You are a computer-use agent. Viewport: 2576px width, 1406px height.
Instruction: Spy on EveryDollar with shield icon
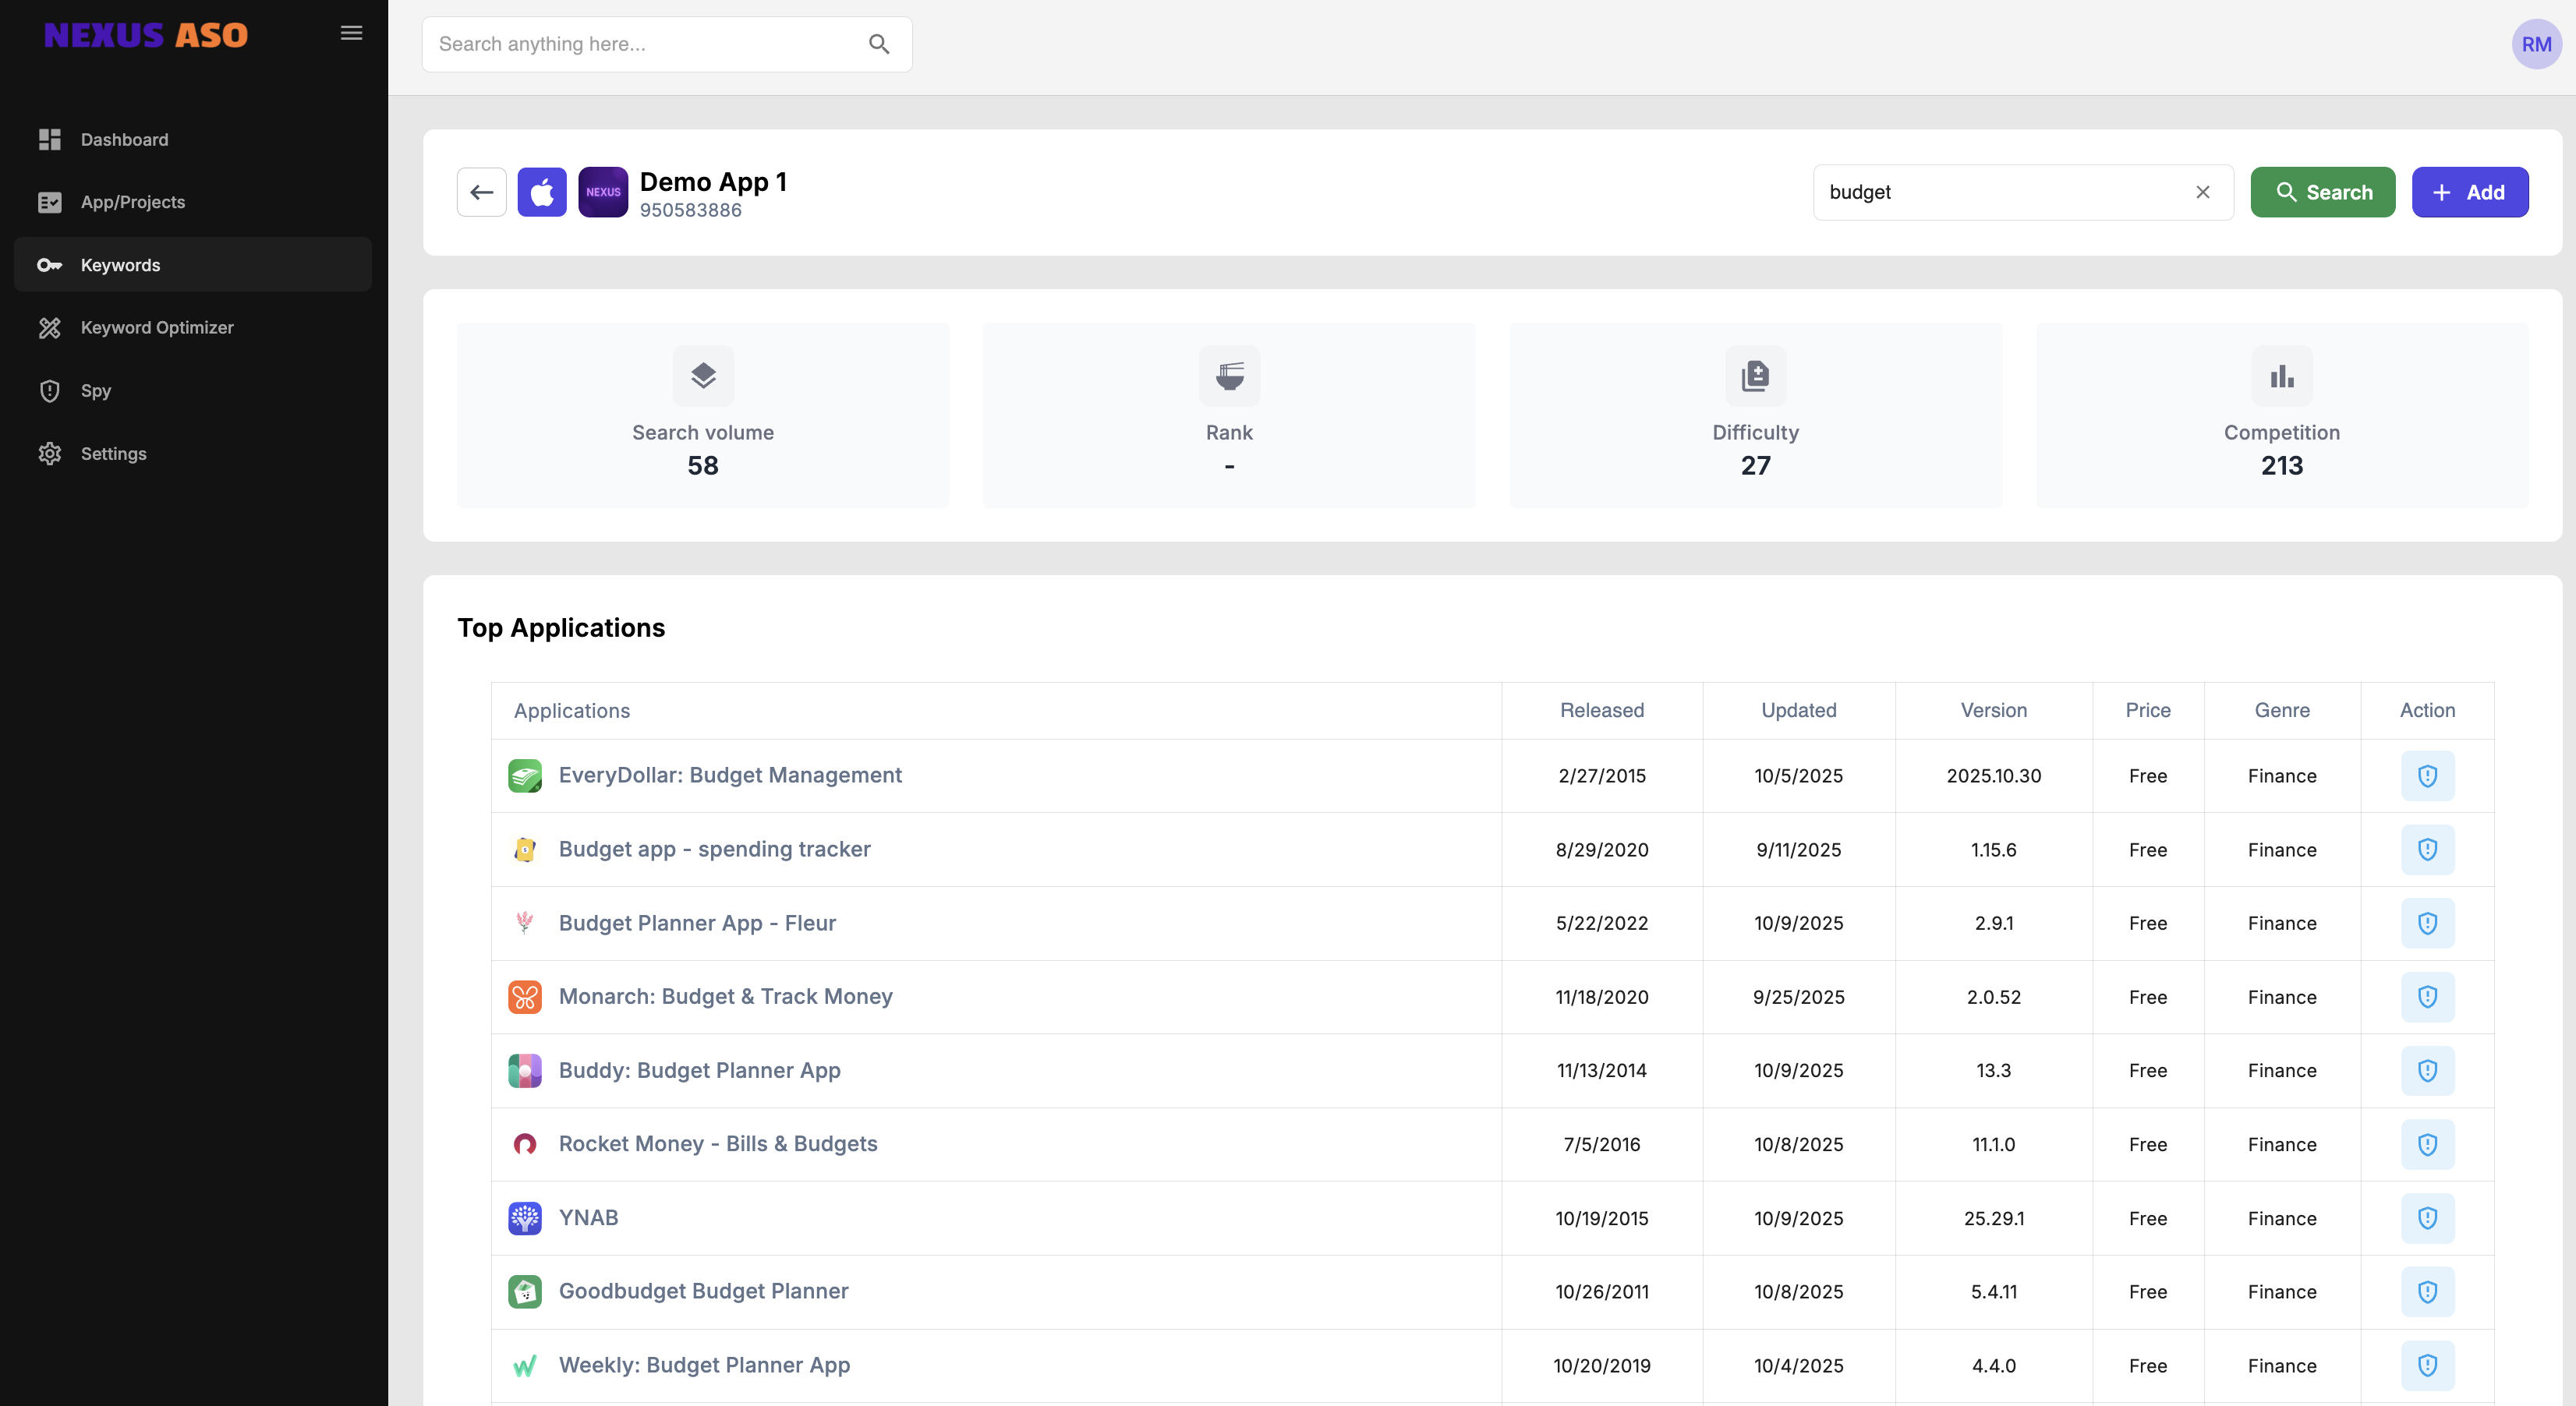(2427, 775)
